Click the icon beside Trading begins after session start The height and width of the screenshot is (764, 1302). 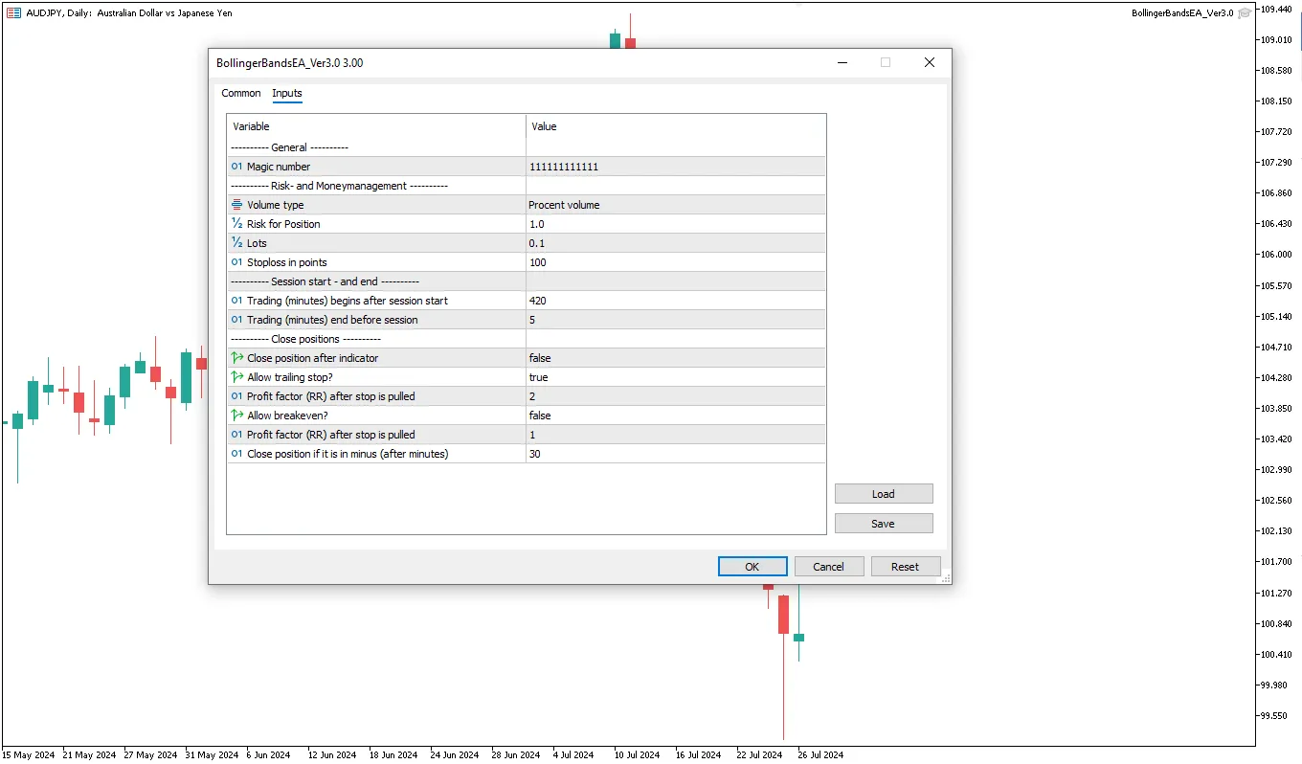click(x=236, y=301)
